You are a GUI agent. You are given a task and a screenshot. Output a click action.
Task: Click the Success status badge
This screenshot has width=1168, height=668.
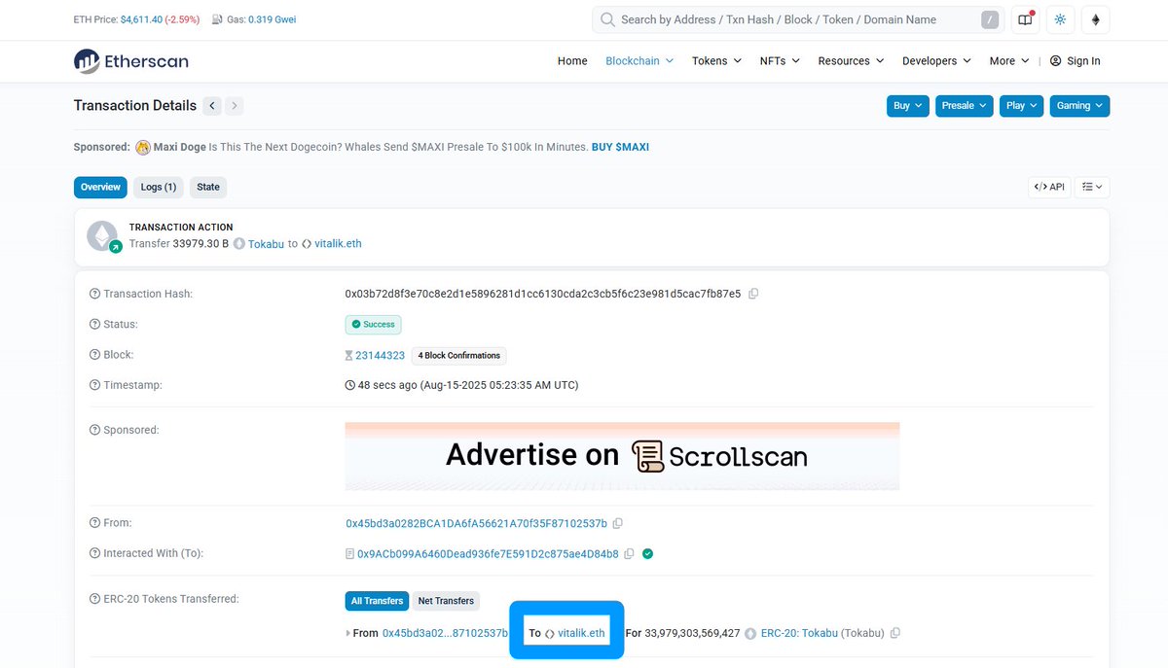click(x=373, y=325)
